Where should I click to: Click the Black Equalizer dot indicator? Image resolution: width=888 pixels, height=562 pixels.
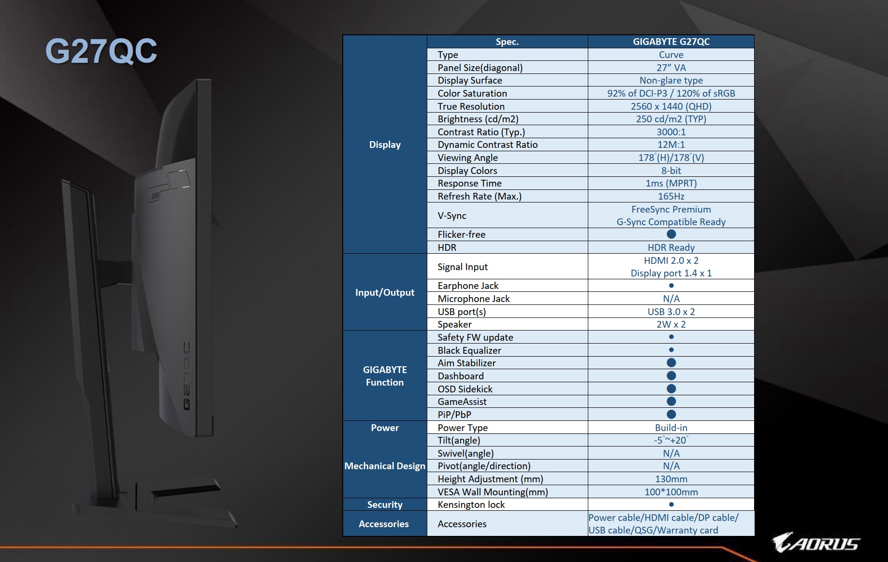[x=671, y=350]
